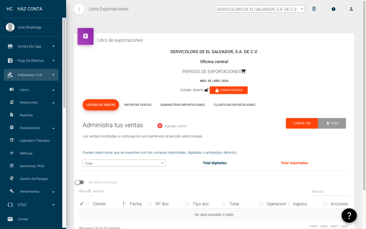Toggle the Modificar Periodo switch
The width and height of the screenshot is (366, 229).
(80, 182)
